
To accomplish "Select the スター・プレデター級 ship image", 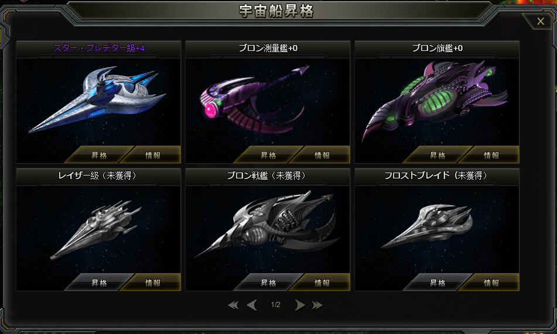I will (97, 99).
